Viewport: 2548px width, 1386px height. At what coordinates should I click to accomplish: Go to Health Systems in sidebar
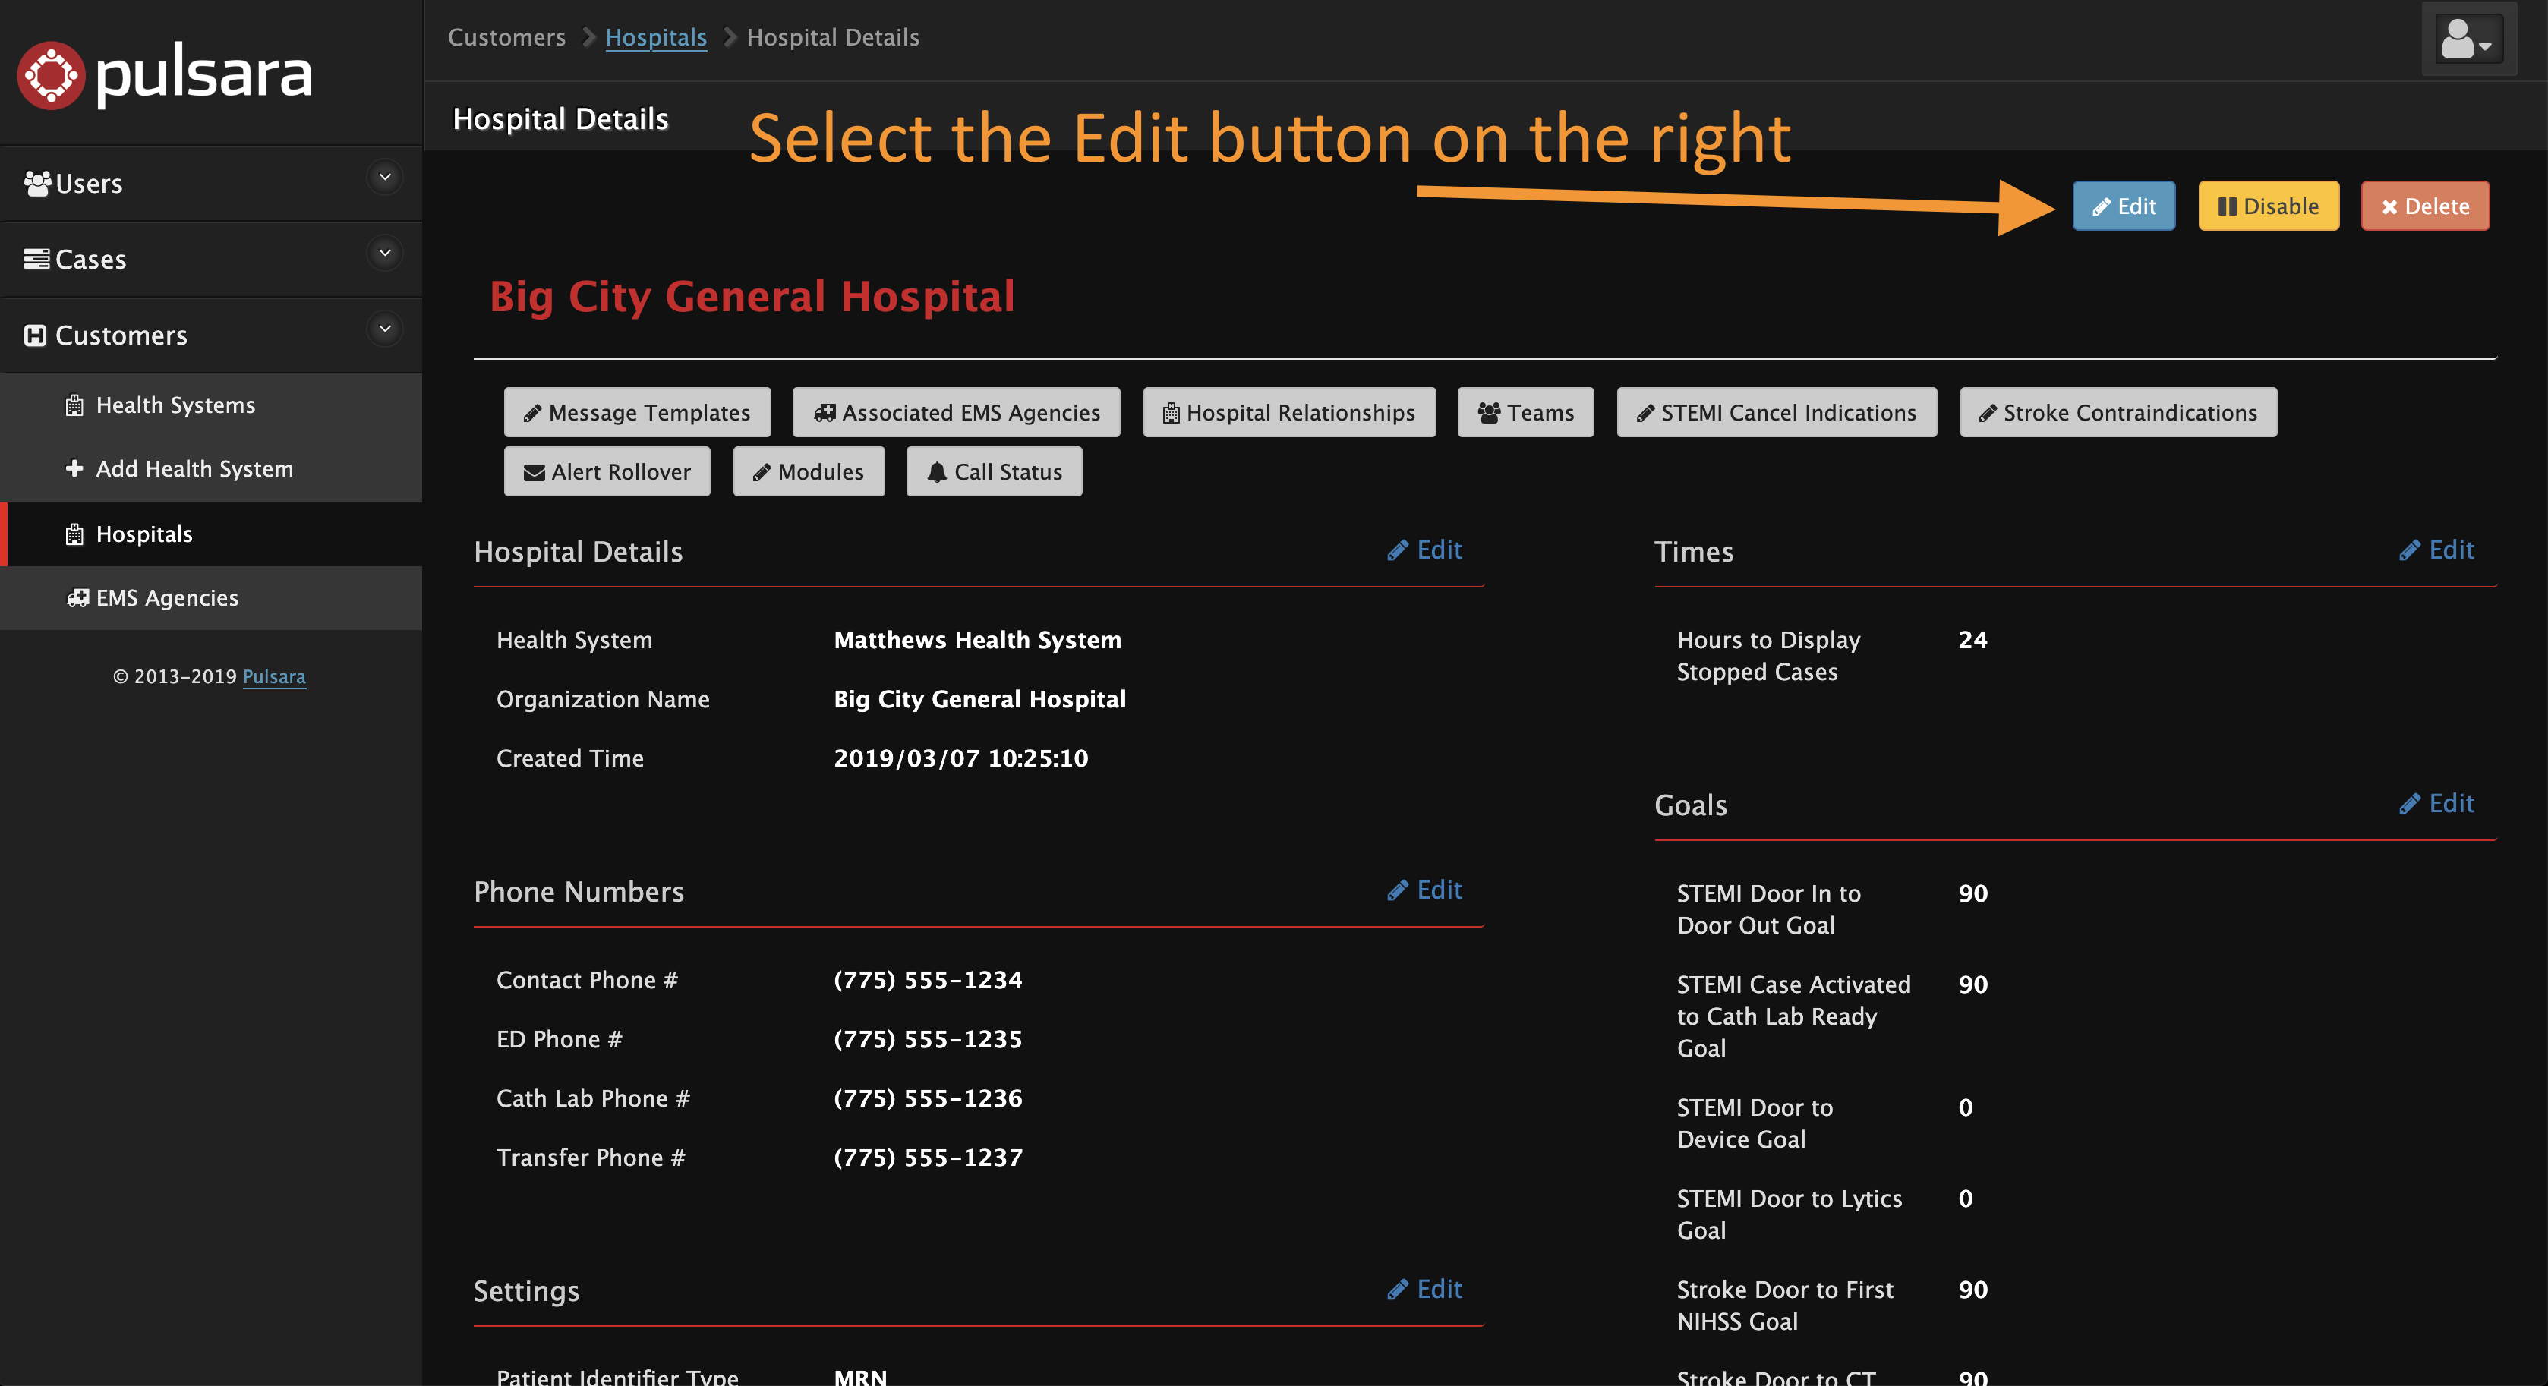[210, 405]
